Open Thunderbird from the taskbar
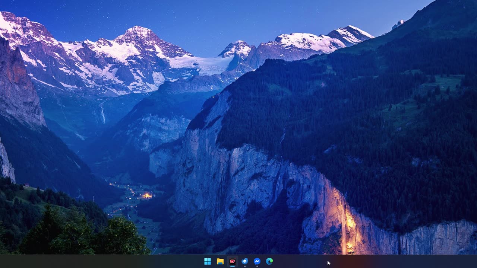The image size is (477, 268). pyautogui.click(x=245, y=261)
